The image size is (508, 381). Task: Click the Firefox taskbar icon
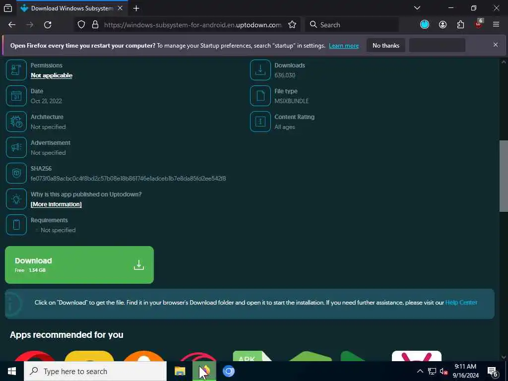click(x=204, y=371)
